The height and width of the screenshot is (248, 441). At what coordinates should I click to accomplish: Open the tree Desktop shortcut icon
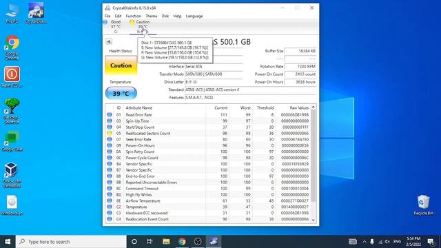pyautogui.click(x=12, y=111)
